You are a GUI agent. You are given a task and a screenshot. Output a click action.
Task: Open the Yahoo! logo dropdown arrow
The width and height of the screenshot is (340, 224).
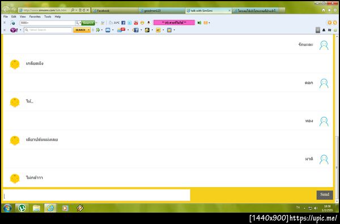coord(20,30)
